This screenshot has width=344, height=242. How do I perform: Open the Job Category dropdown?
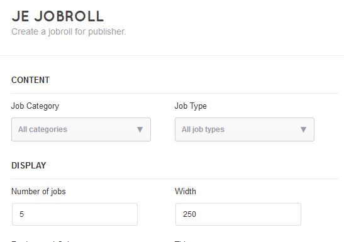pyautogui.click(x=81, y=129)
